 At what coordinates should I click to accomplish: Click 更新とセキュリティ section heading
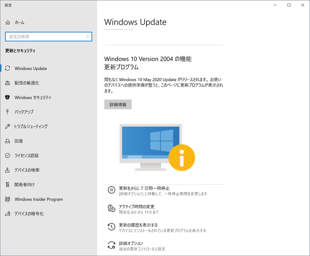tap(21, 51)
